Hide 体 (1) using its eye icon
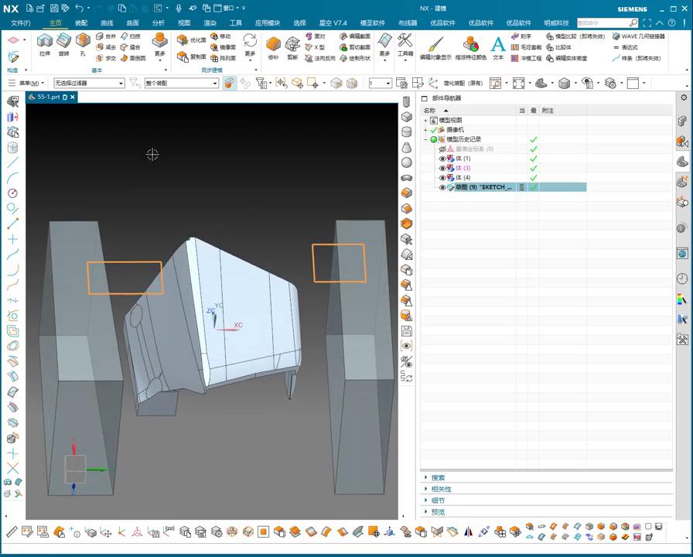The width and height of the screenshot is (693, 557). pos(442,159)
